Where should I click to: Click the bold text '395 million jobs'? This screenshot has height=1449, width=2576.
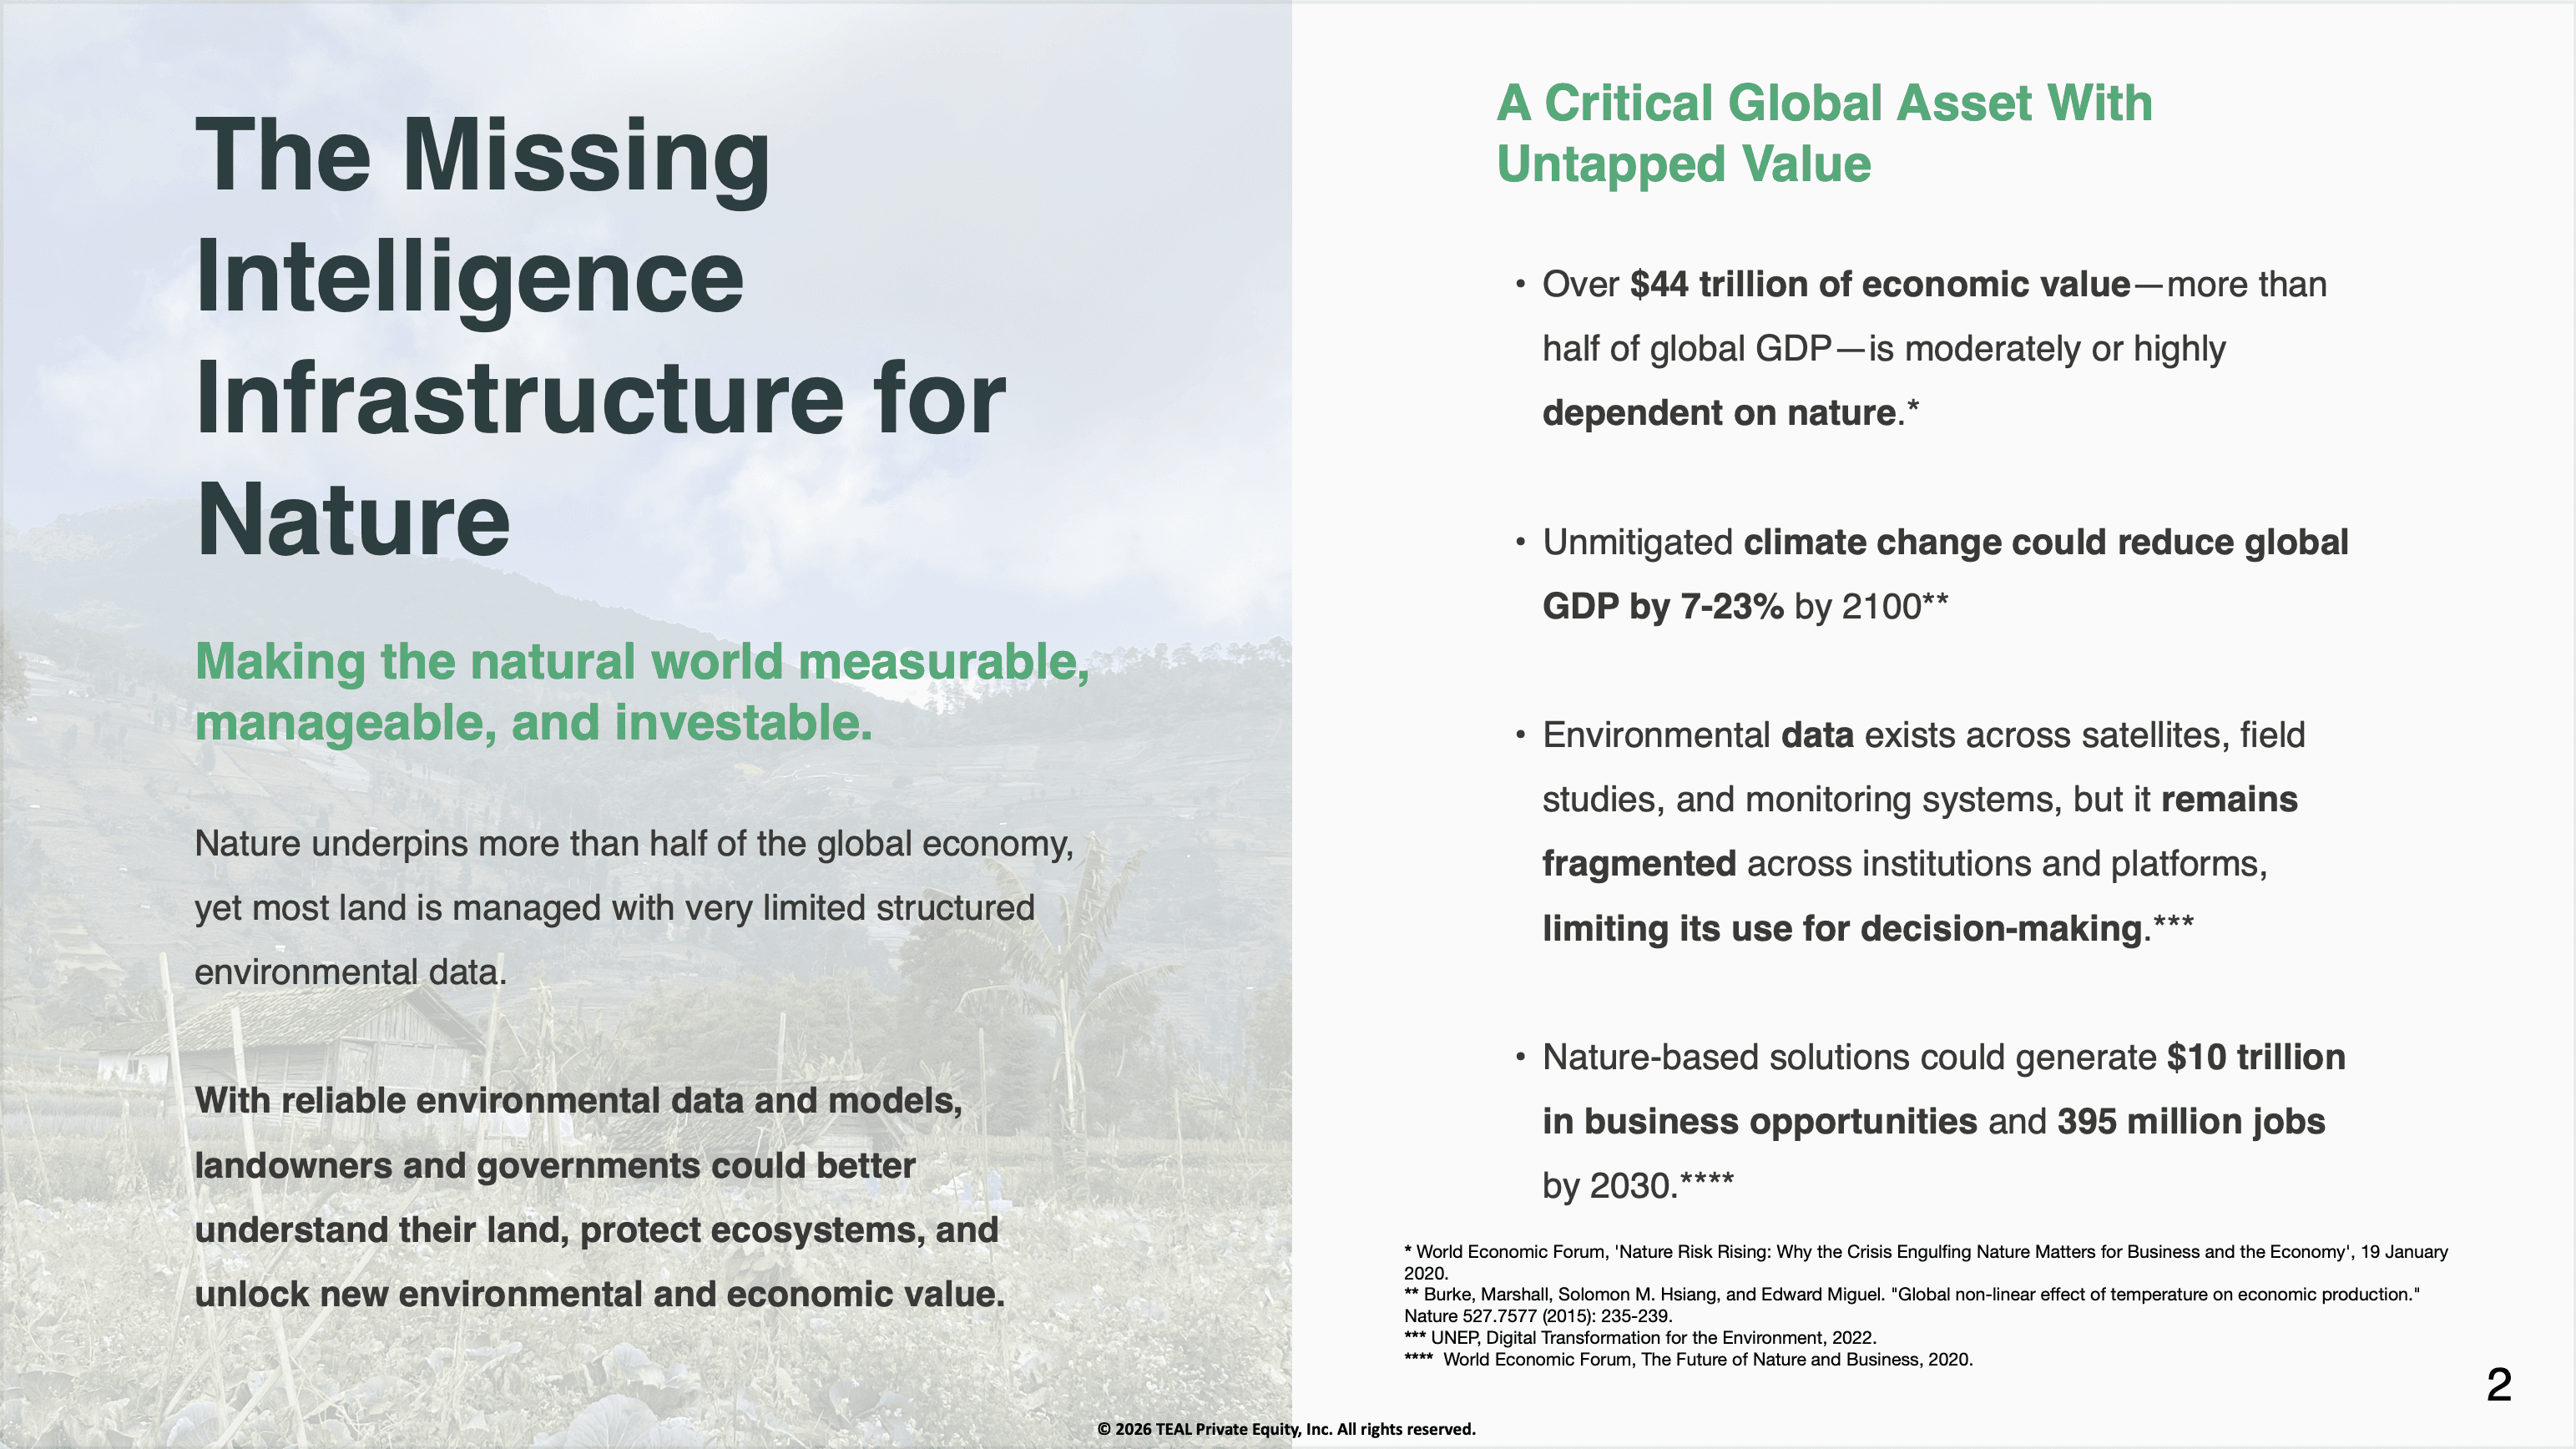pos(2190,1122)
